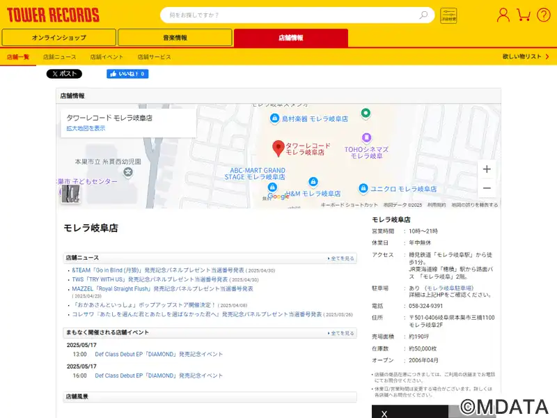Open the TWS TRY WITH US news link

pos(150,279)
